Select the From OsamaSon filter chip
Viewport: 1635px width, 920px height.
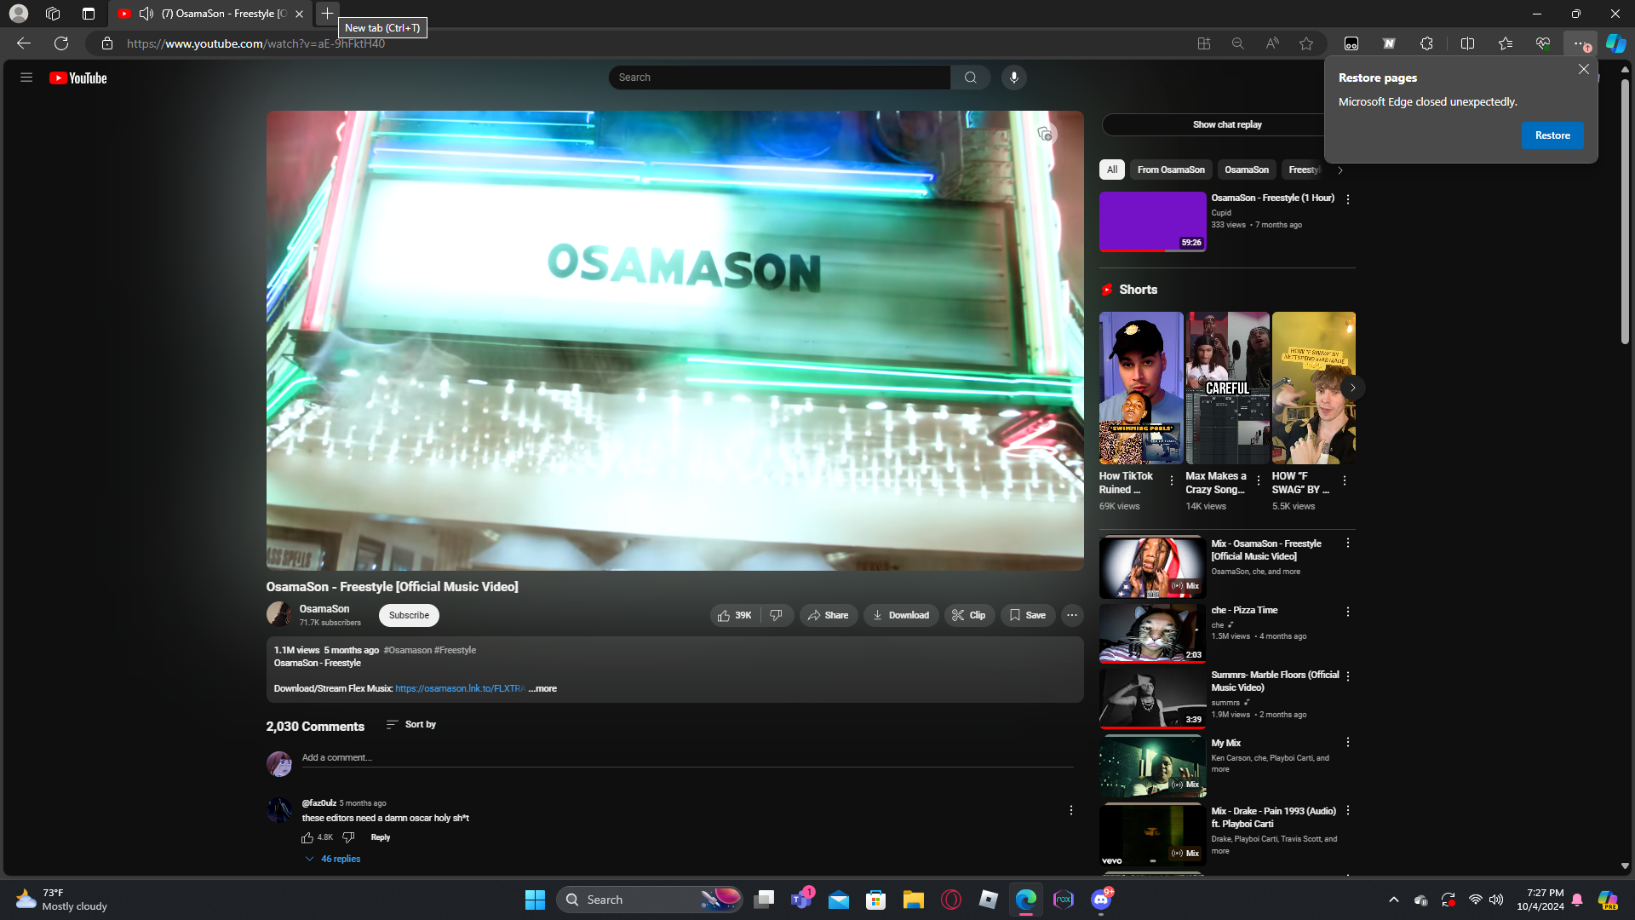(x=1171, y=170)
